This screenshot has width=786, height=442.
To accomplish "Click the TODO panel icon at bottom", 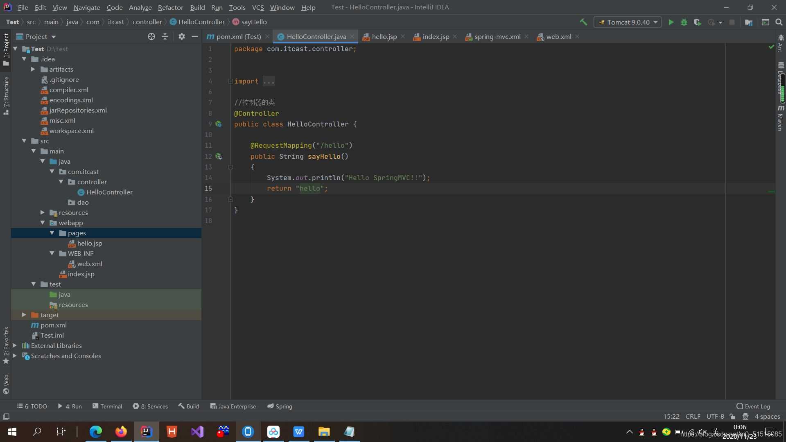I will tap(34, 406).
